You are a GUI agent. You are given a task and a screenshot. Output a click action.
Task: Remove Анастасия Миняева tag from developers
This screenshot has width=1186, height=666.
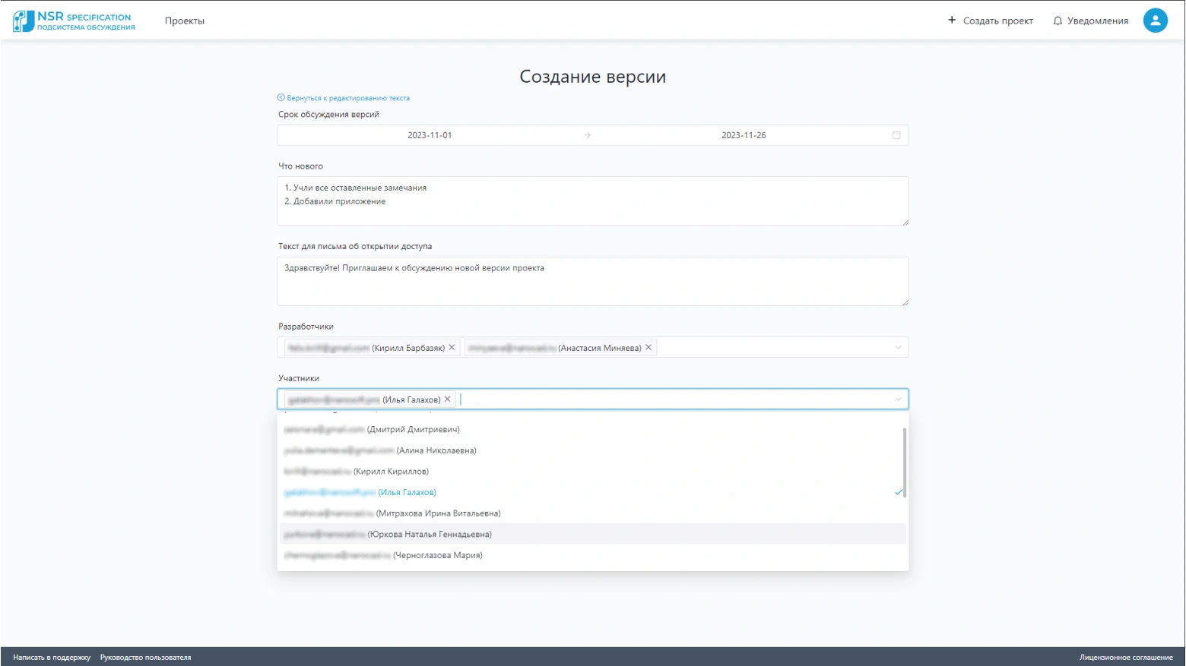click(x=648, y=348)
